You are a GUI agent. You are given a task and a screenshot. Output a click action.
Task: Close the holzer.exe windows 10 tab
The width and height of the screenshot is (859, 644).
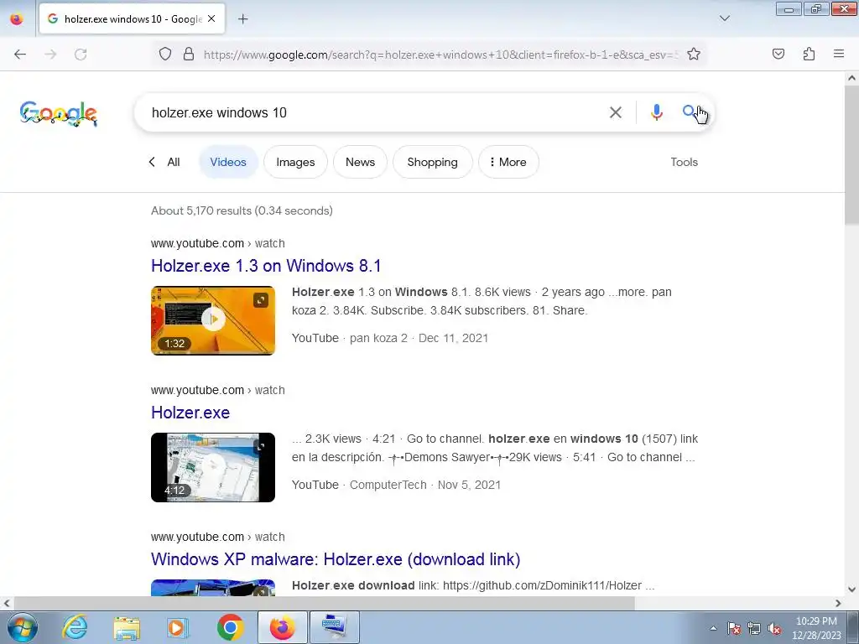pos(211,19)
